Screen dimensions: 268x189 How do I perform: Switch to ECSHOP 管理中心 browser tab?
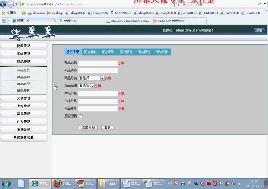coord(176,21)
